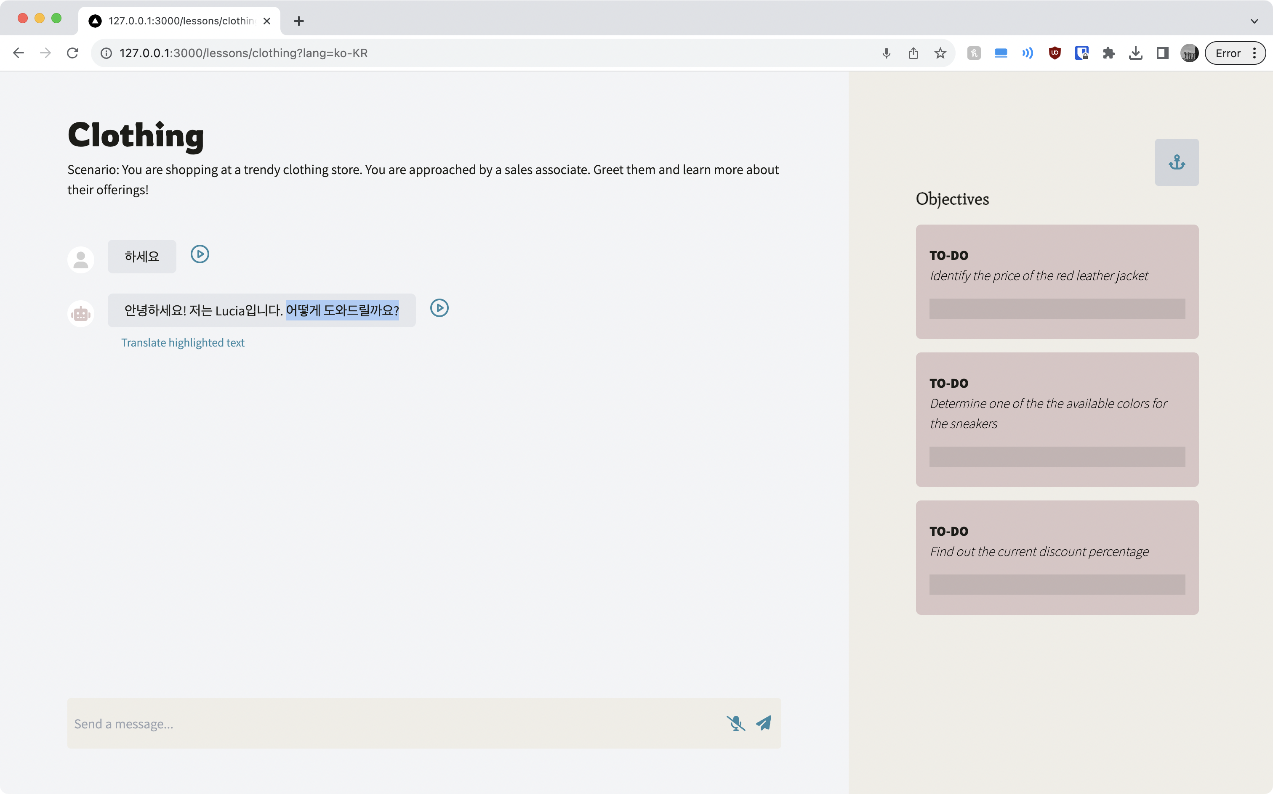Reload the current page

72,53
